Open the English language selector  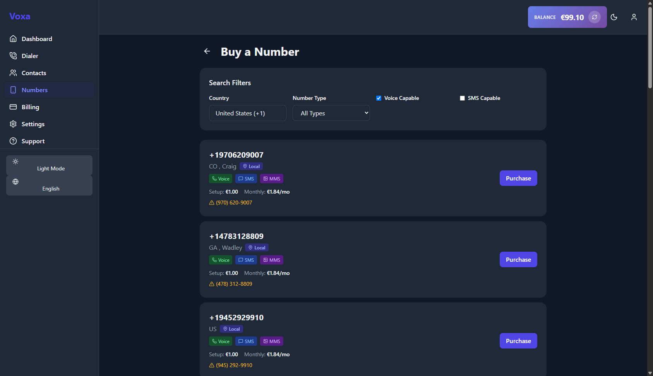pos(49,185)
